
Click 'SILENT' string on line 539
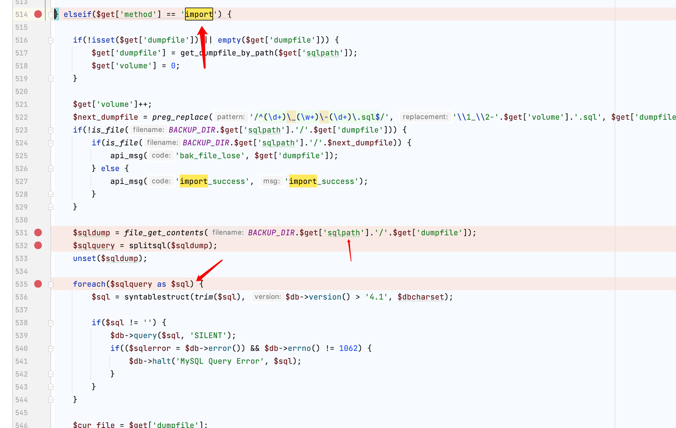click(208, 335)
